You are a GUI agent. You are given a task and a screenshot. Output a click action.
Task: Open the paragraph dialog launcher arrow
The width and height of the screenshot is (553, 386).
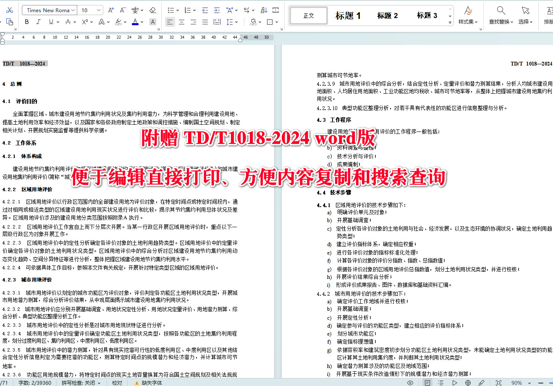coord(282,29)
